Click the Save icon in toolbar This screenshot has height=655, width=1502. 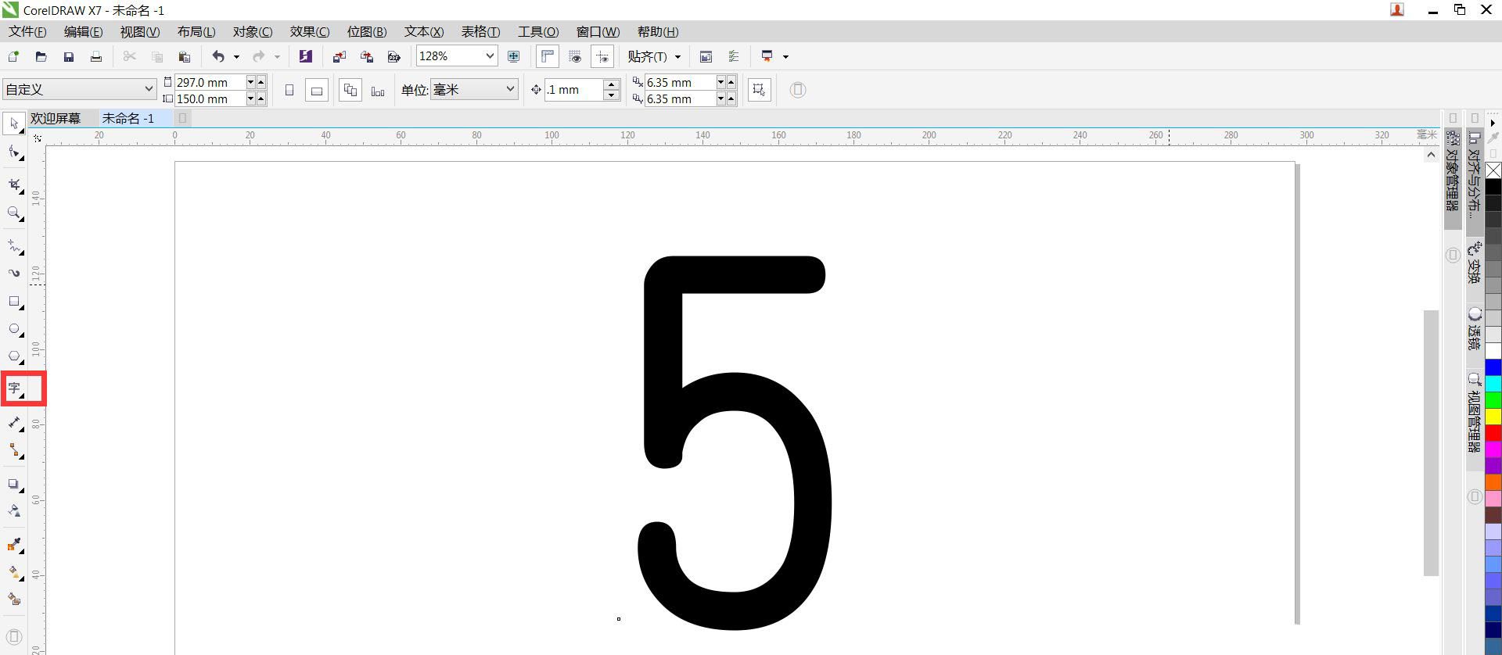pos(69,56)
